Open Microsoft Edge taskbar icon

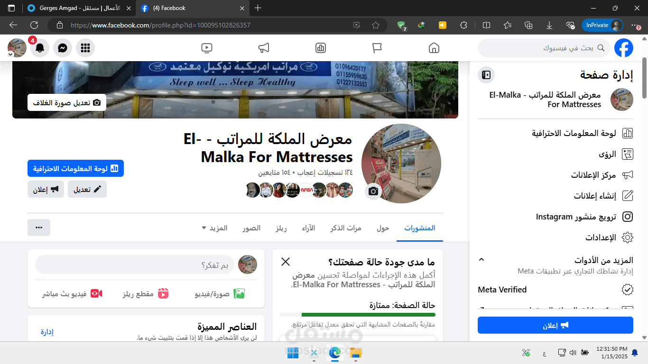pos(335,352)
